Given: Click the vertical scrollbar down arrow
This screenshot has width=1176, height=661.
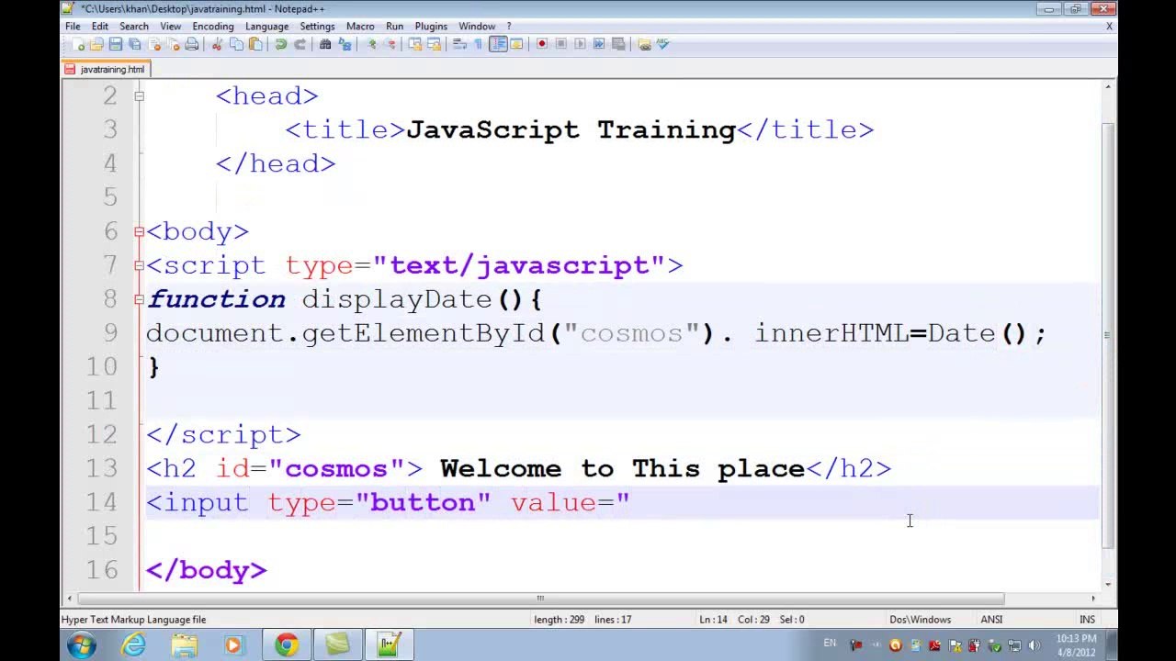Looking at the screenshot, I should 1108,584.
